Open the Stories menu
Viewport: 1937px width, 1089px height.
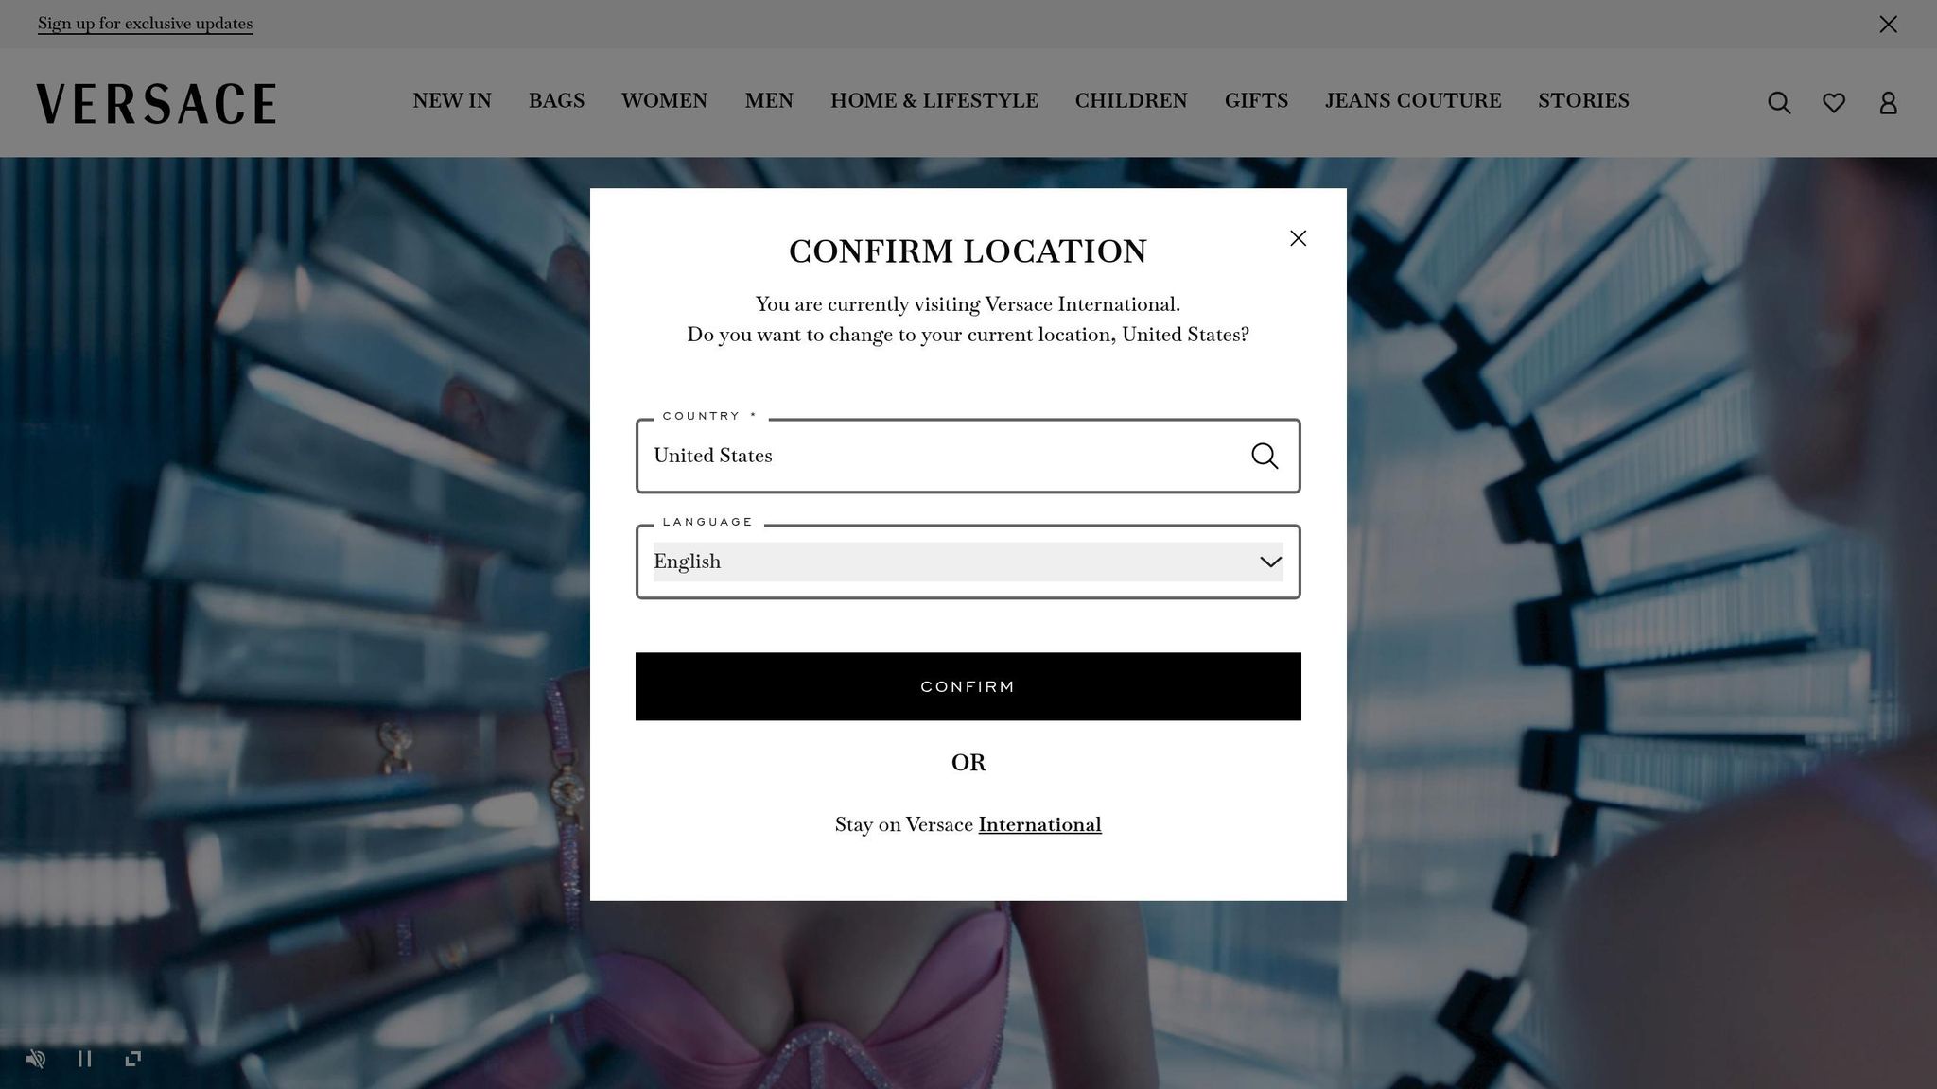(x=1583, y=101)
